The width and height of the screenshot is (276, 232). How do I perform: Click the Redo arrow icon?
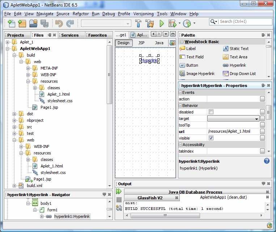(x=70, y=23)
